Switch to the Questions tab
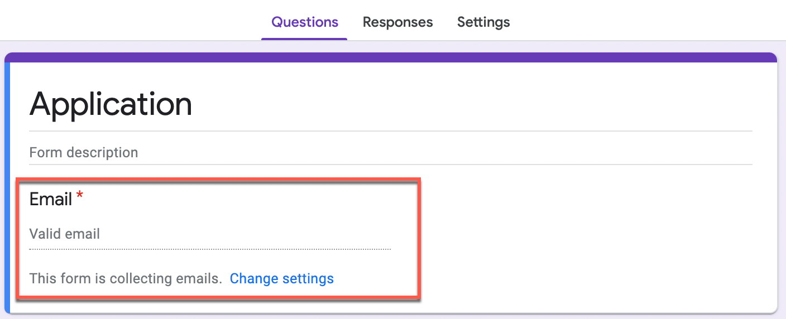 click(305, 22)
